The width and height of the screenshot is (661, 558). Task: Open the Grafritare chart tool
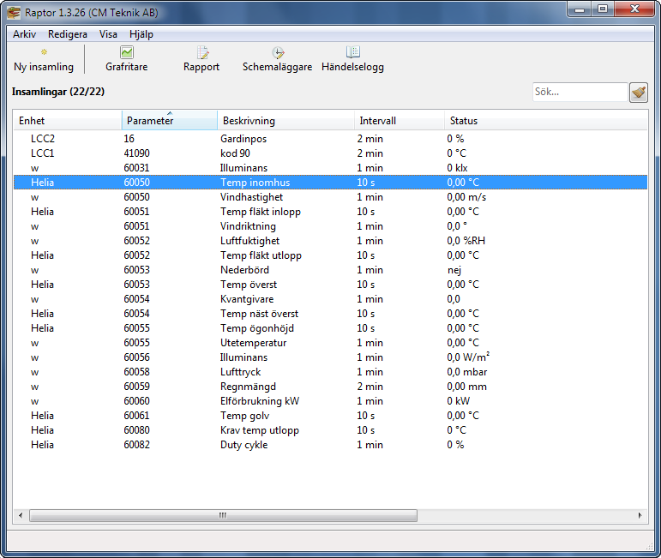(127, 59)
